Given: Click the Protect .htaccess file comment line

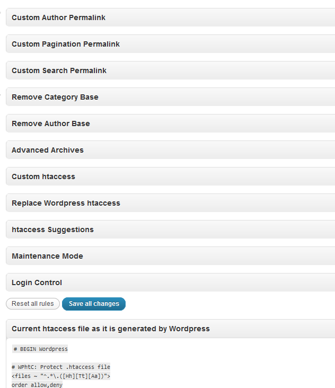Looking at the screenshot, I should click(x=61, y=367).
